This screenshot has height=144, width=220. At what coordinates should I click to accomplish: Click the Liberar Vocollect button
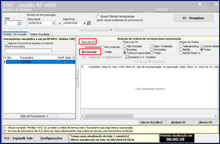pyautogui.click(x=151, y=122)
